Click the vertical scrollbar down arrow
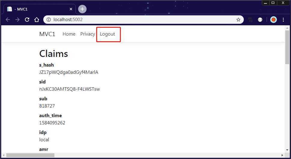The height and width of the screenshot is (159, 291). tap(287, 150)
